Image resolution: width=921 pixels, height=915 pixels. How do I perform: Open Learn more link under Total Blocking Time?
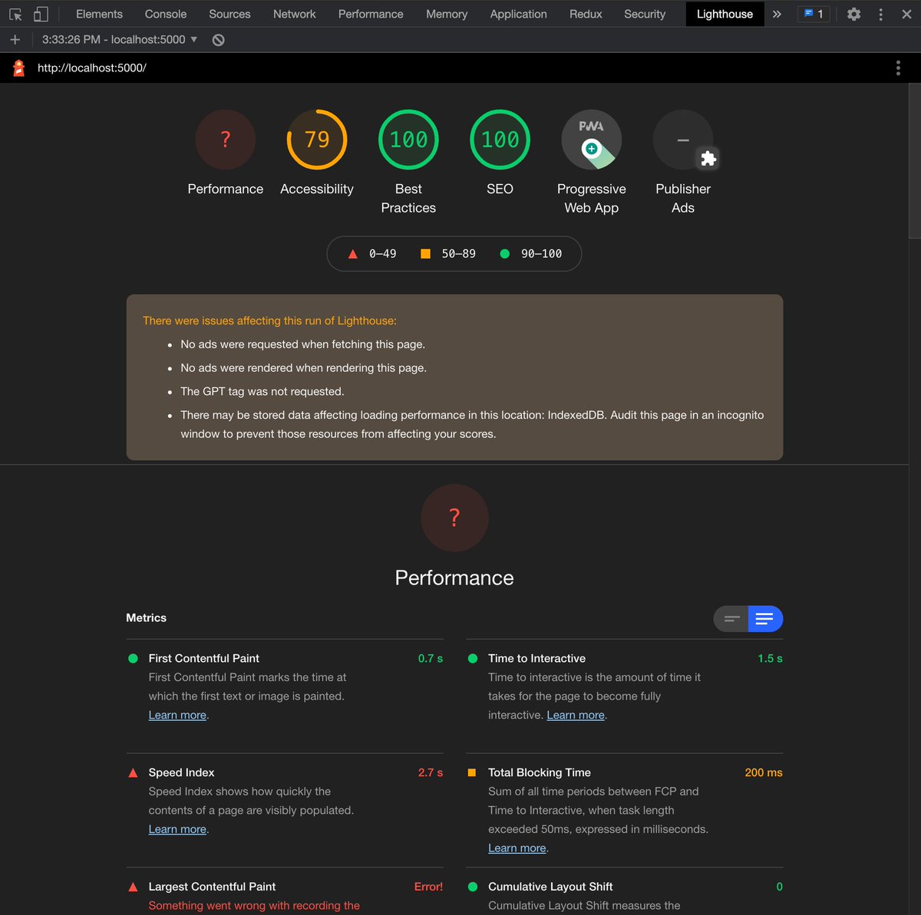[517, 848]
